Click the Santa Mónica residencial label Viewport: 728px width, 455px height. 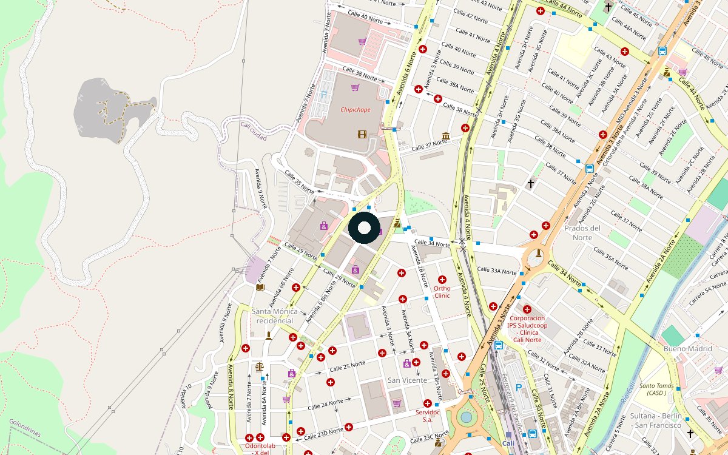275,315
